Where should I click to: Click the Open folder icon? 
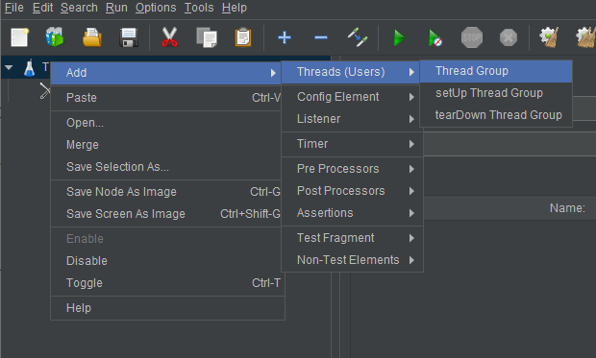(92, 37)
